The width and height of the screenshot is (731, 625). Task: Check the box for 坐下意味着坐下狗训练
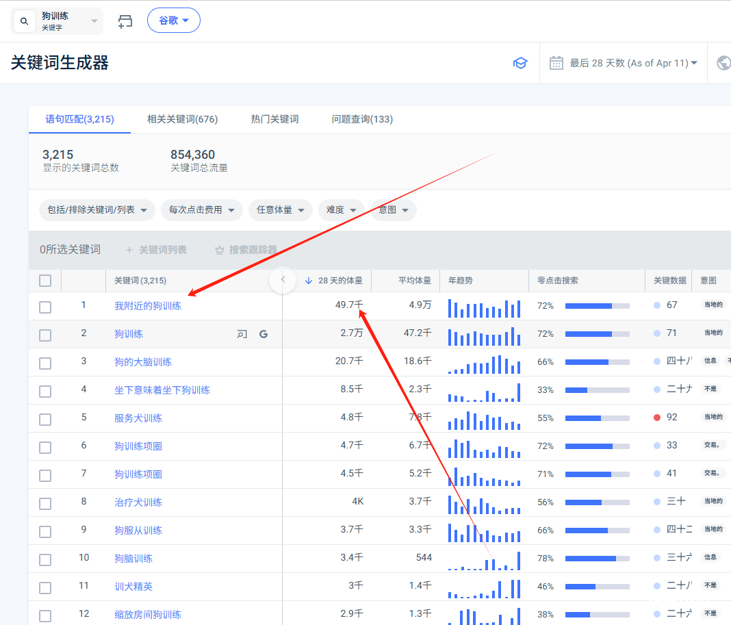[x=45, y=392]
